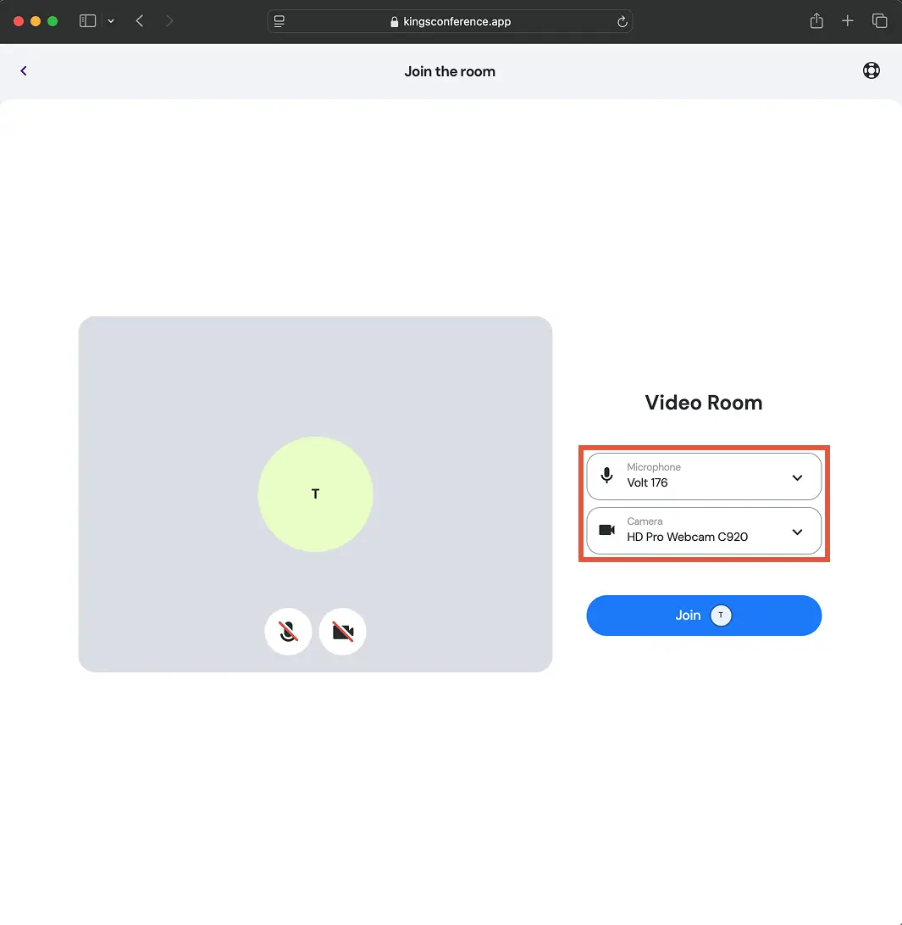This screenshot has width=902, height=925.
Task: Click the help lifebuoy icon
Action: pyautogui.click(x=871, y=71)
